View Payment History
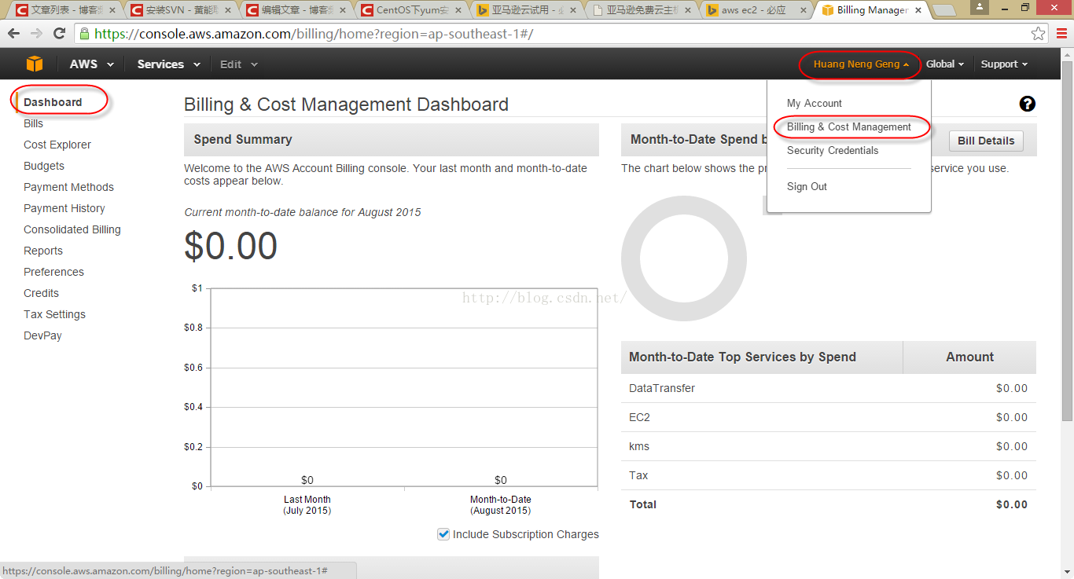 64,208
